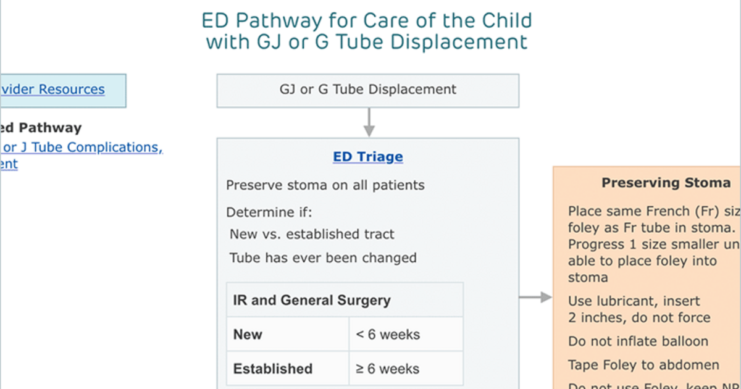Click the right arrow toward Preserving Stoma

535,298
